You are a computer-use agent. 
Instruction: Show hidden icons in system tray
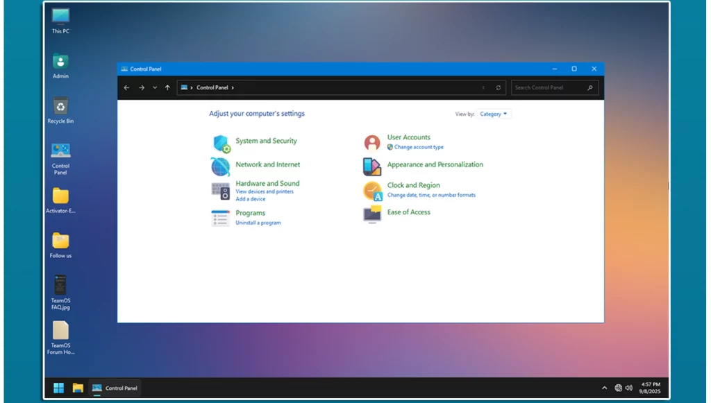[604, 388]
